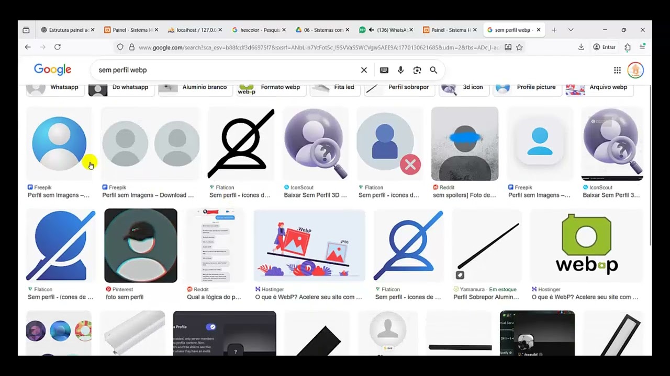Open the green webp logo image
This screenshot has height=376, width=670.
(586, 245)
